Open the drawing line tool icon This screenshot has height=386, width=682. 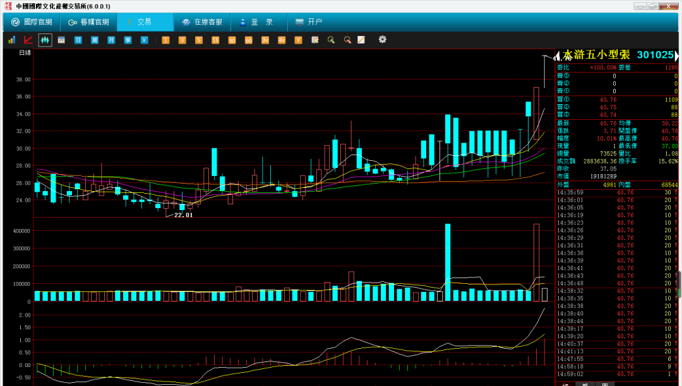(361, 40)
